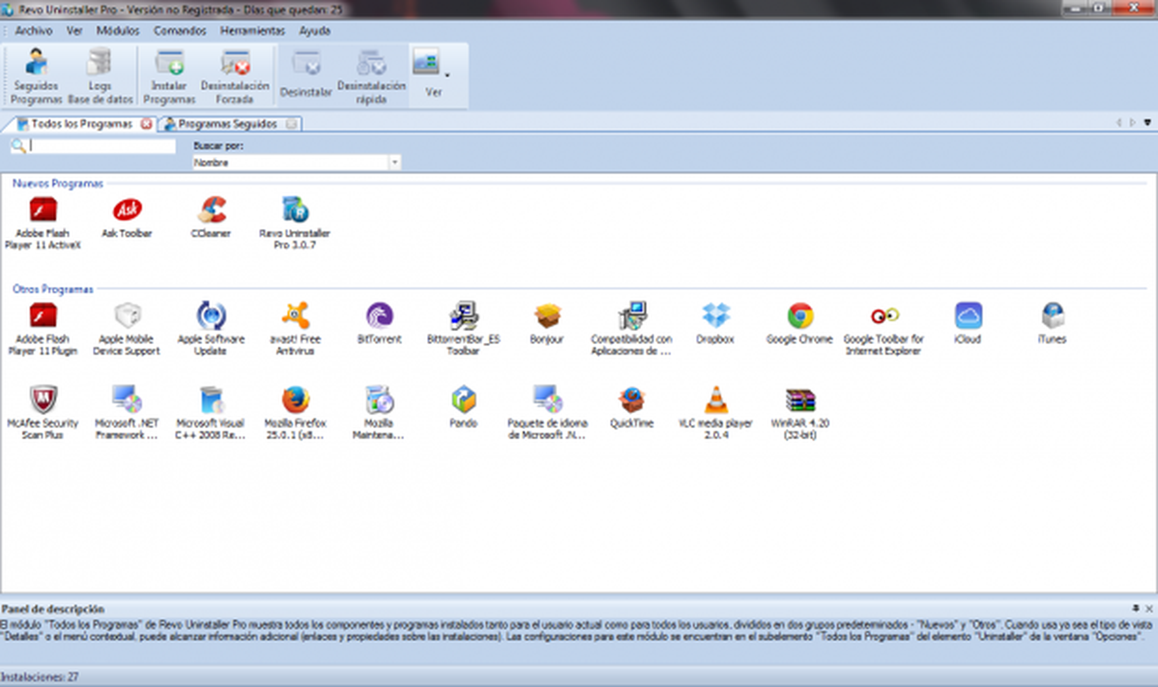1158x687 pixels.
Task: Click the magnifier search icon
Action: click(18, 146)
